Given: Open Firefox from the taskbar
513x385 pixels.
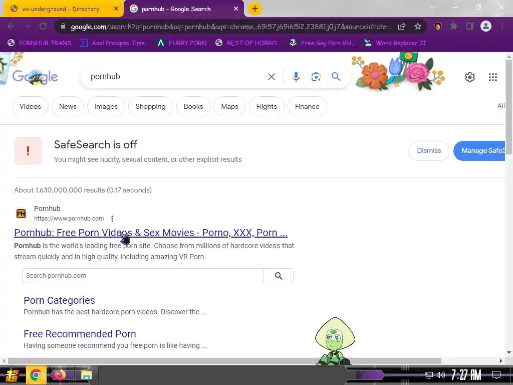Looking at the screenshot, I should click(x=60, y=375).
